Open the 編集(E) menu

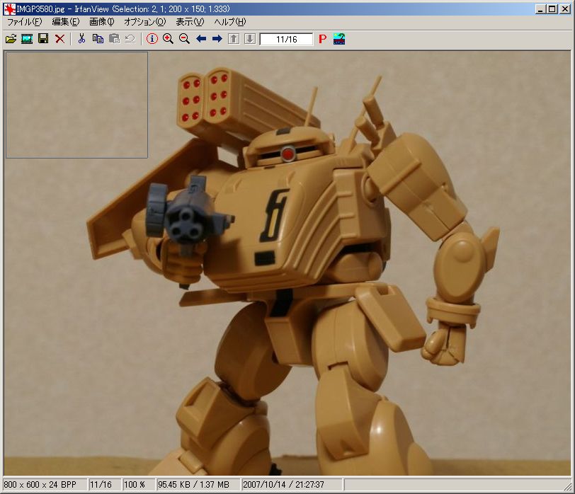pos(65,22)
